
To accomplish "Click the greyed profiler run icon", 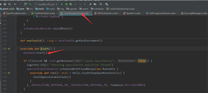I will [x=76, y=4].
